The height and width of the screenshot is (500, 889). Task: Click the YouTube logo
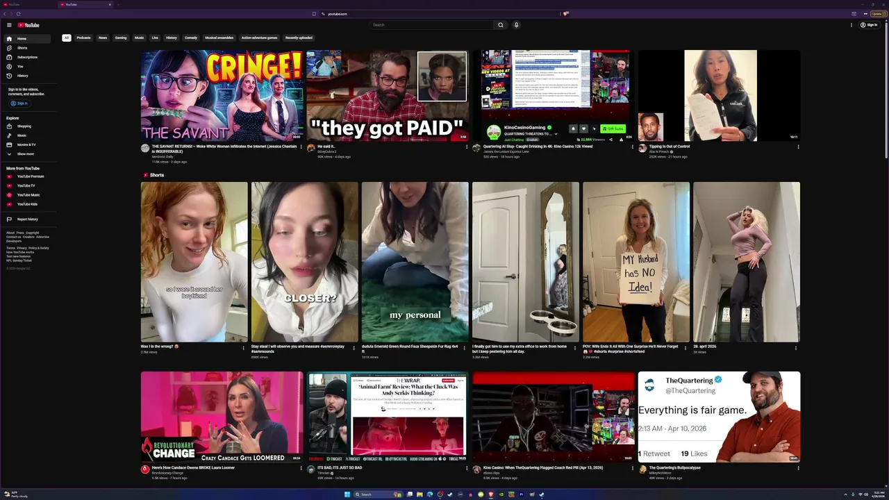coord(28,25)
